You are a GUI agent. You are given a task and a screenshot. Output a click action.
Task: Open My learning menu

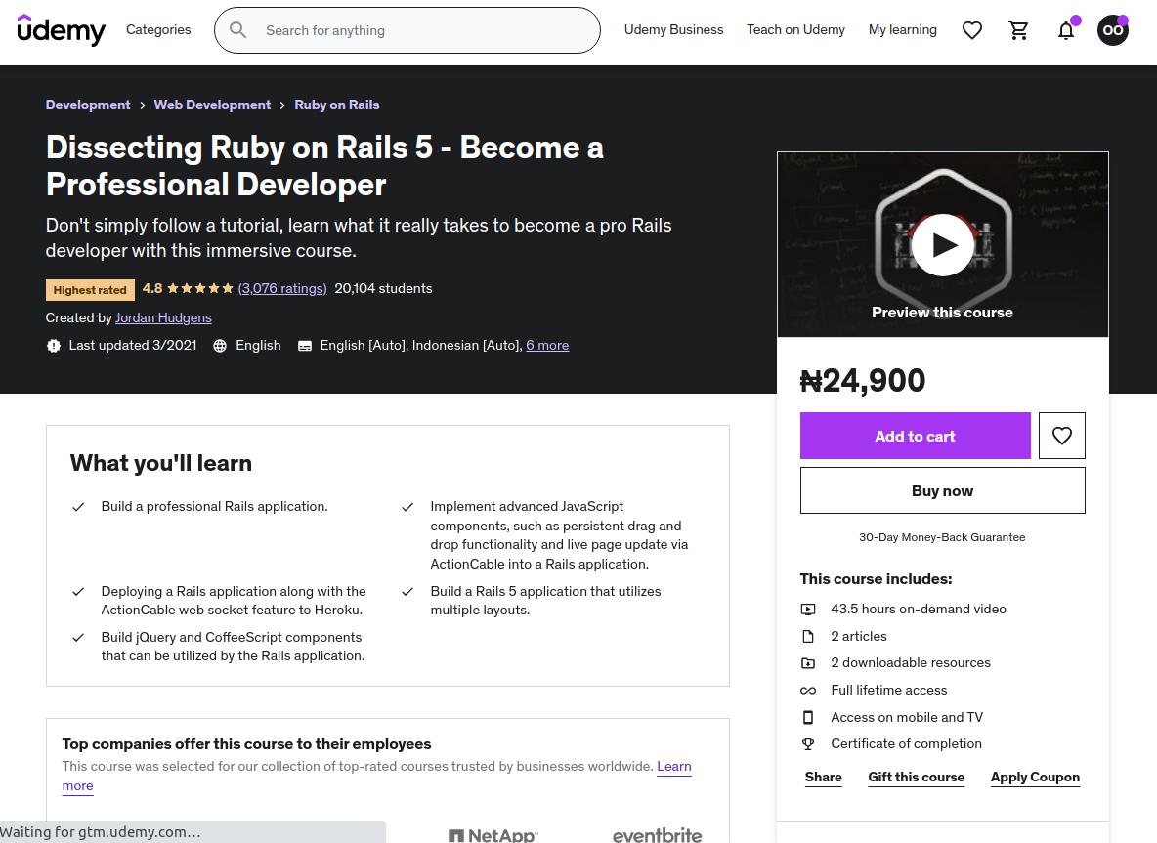pyautogui.click(x=902, y=29)
